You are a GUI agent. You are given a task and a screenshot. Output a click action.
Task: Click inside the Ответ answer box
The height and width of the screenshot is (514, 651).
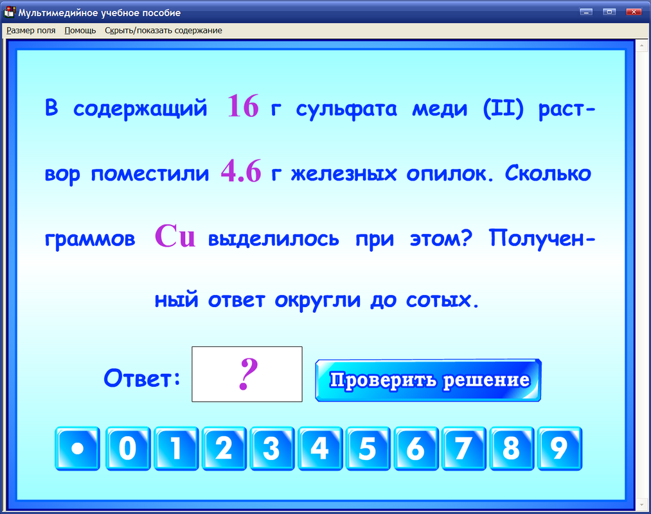246,373
